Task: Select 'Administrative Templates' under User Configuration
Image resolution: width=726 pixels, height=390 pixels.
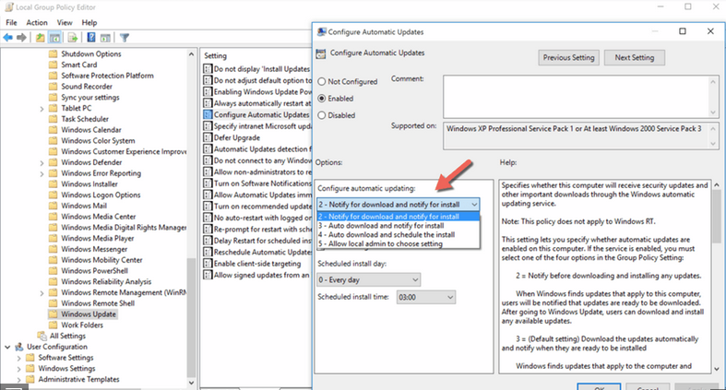Action: 78,379
